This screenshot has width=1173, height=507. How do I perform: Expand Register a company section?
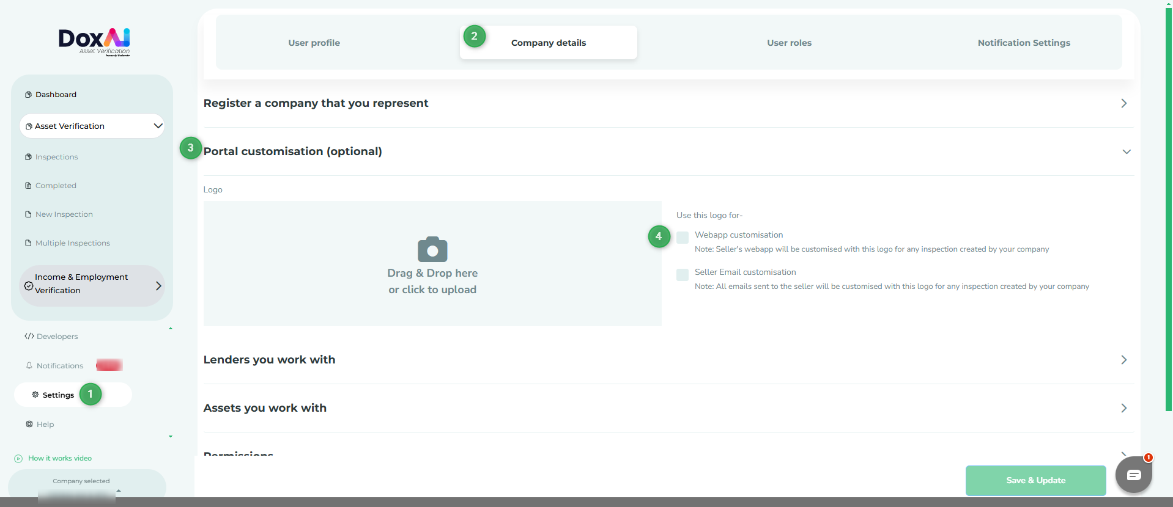1123,103
